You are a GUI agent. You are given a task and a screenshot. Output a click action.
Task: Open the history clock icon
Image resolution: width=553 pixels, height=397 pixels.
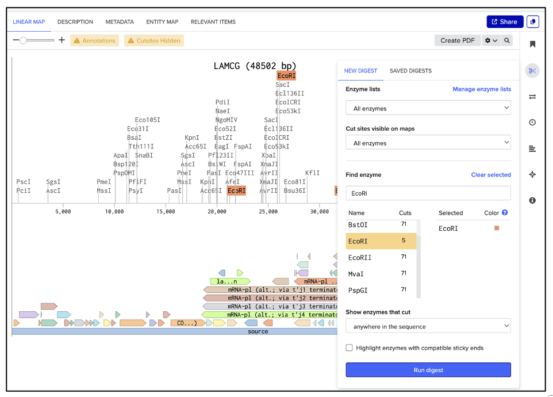coord(532,123)
